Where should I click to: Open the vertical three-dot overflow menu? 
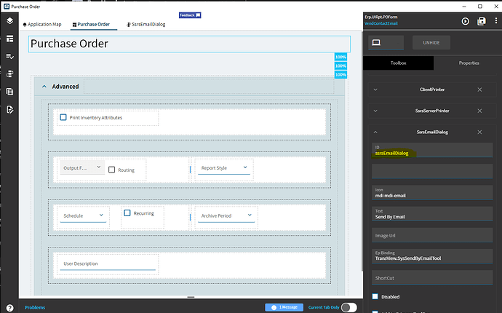point(496,20)
